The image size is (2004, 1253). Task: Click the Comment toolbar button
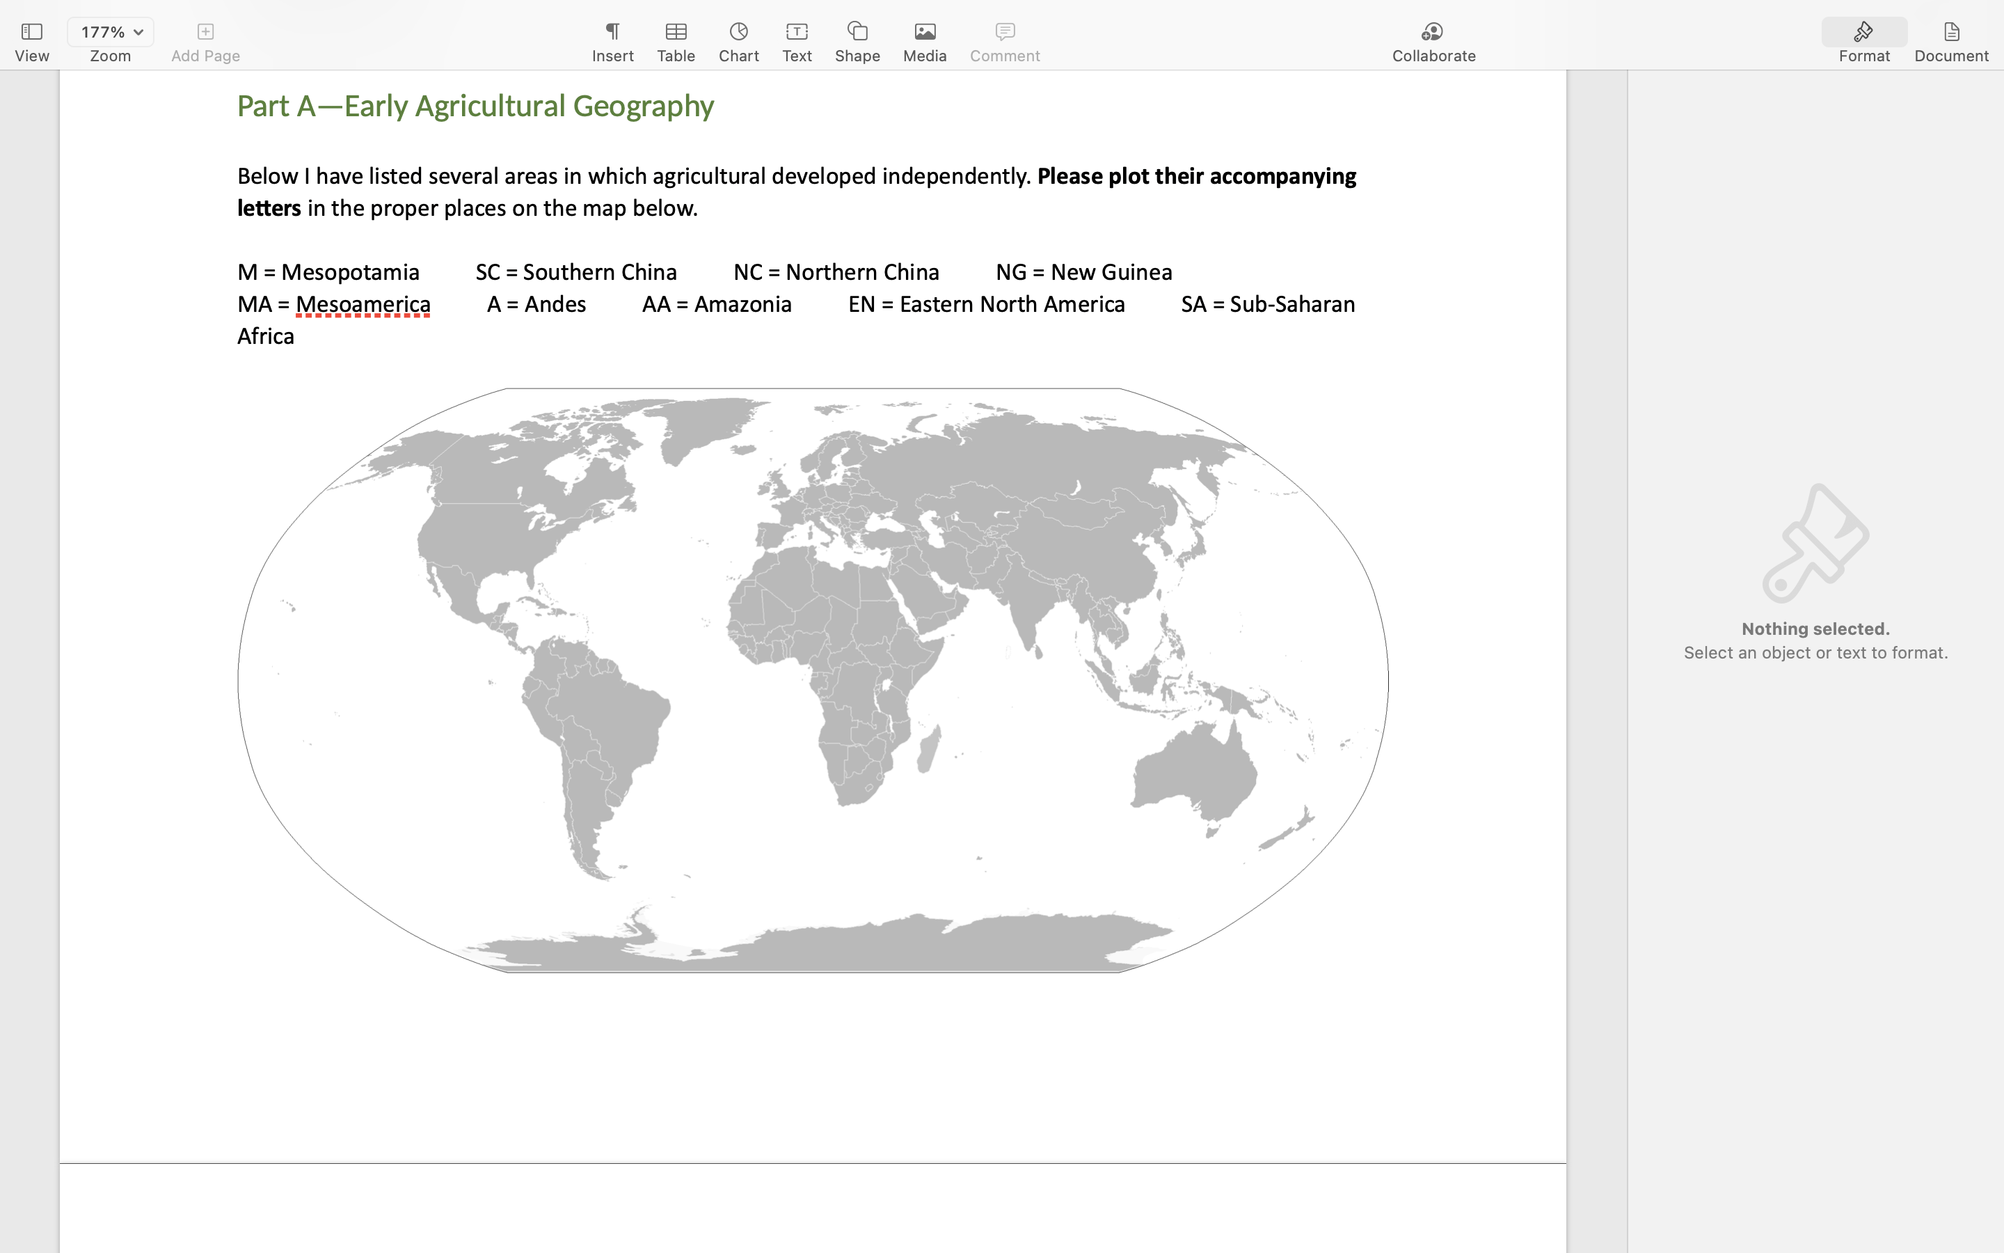pos(1005,32)
